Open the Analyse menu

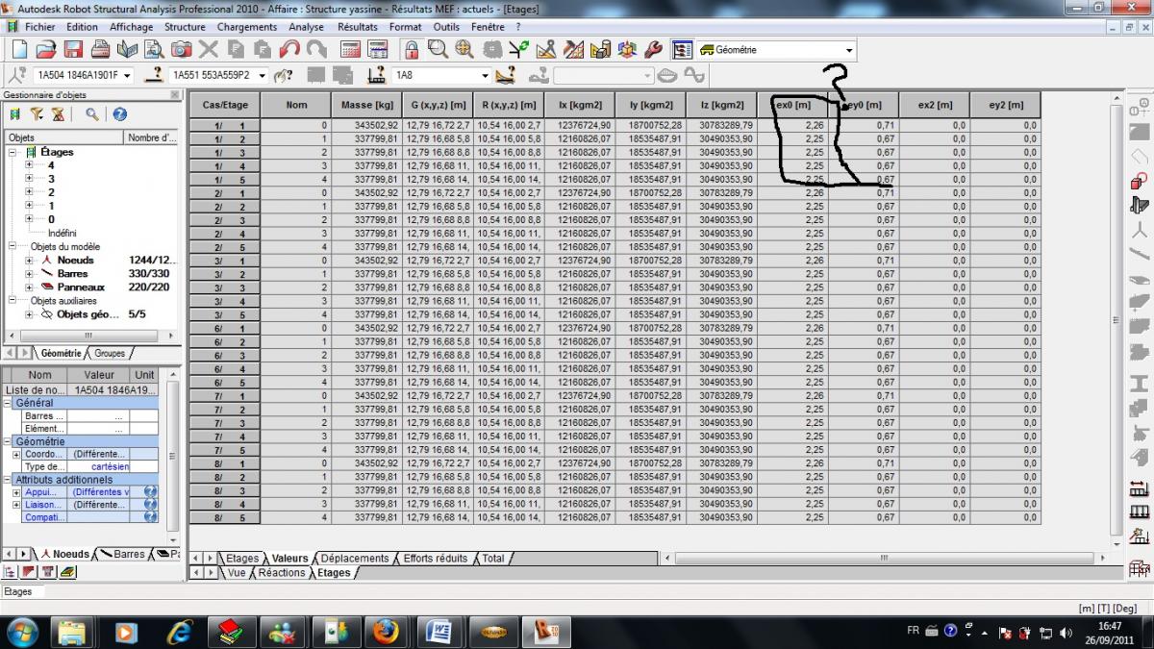(306, 27)
